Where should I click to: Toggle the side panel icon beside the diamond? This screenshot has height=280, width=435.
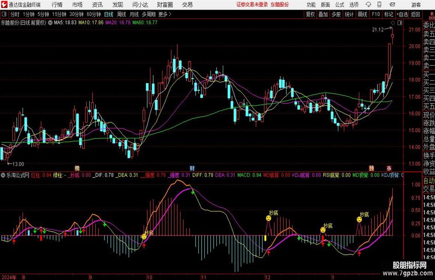[x=400, y=23]
